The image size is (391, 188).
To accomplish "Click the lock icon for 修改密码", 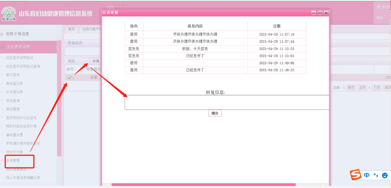I will (378, 7).
